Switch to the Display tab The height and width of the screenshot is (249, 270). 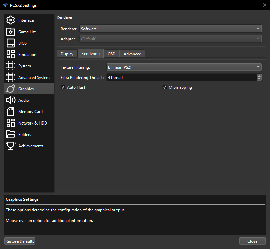click(67, 54)
